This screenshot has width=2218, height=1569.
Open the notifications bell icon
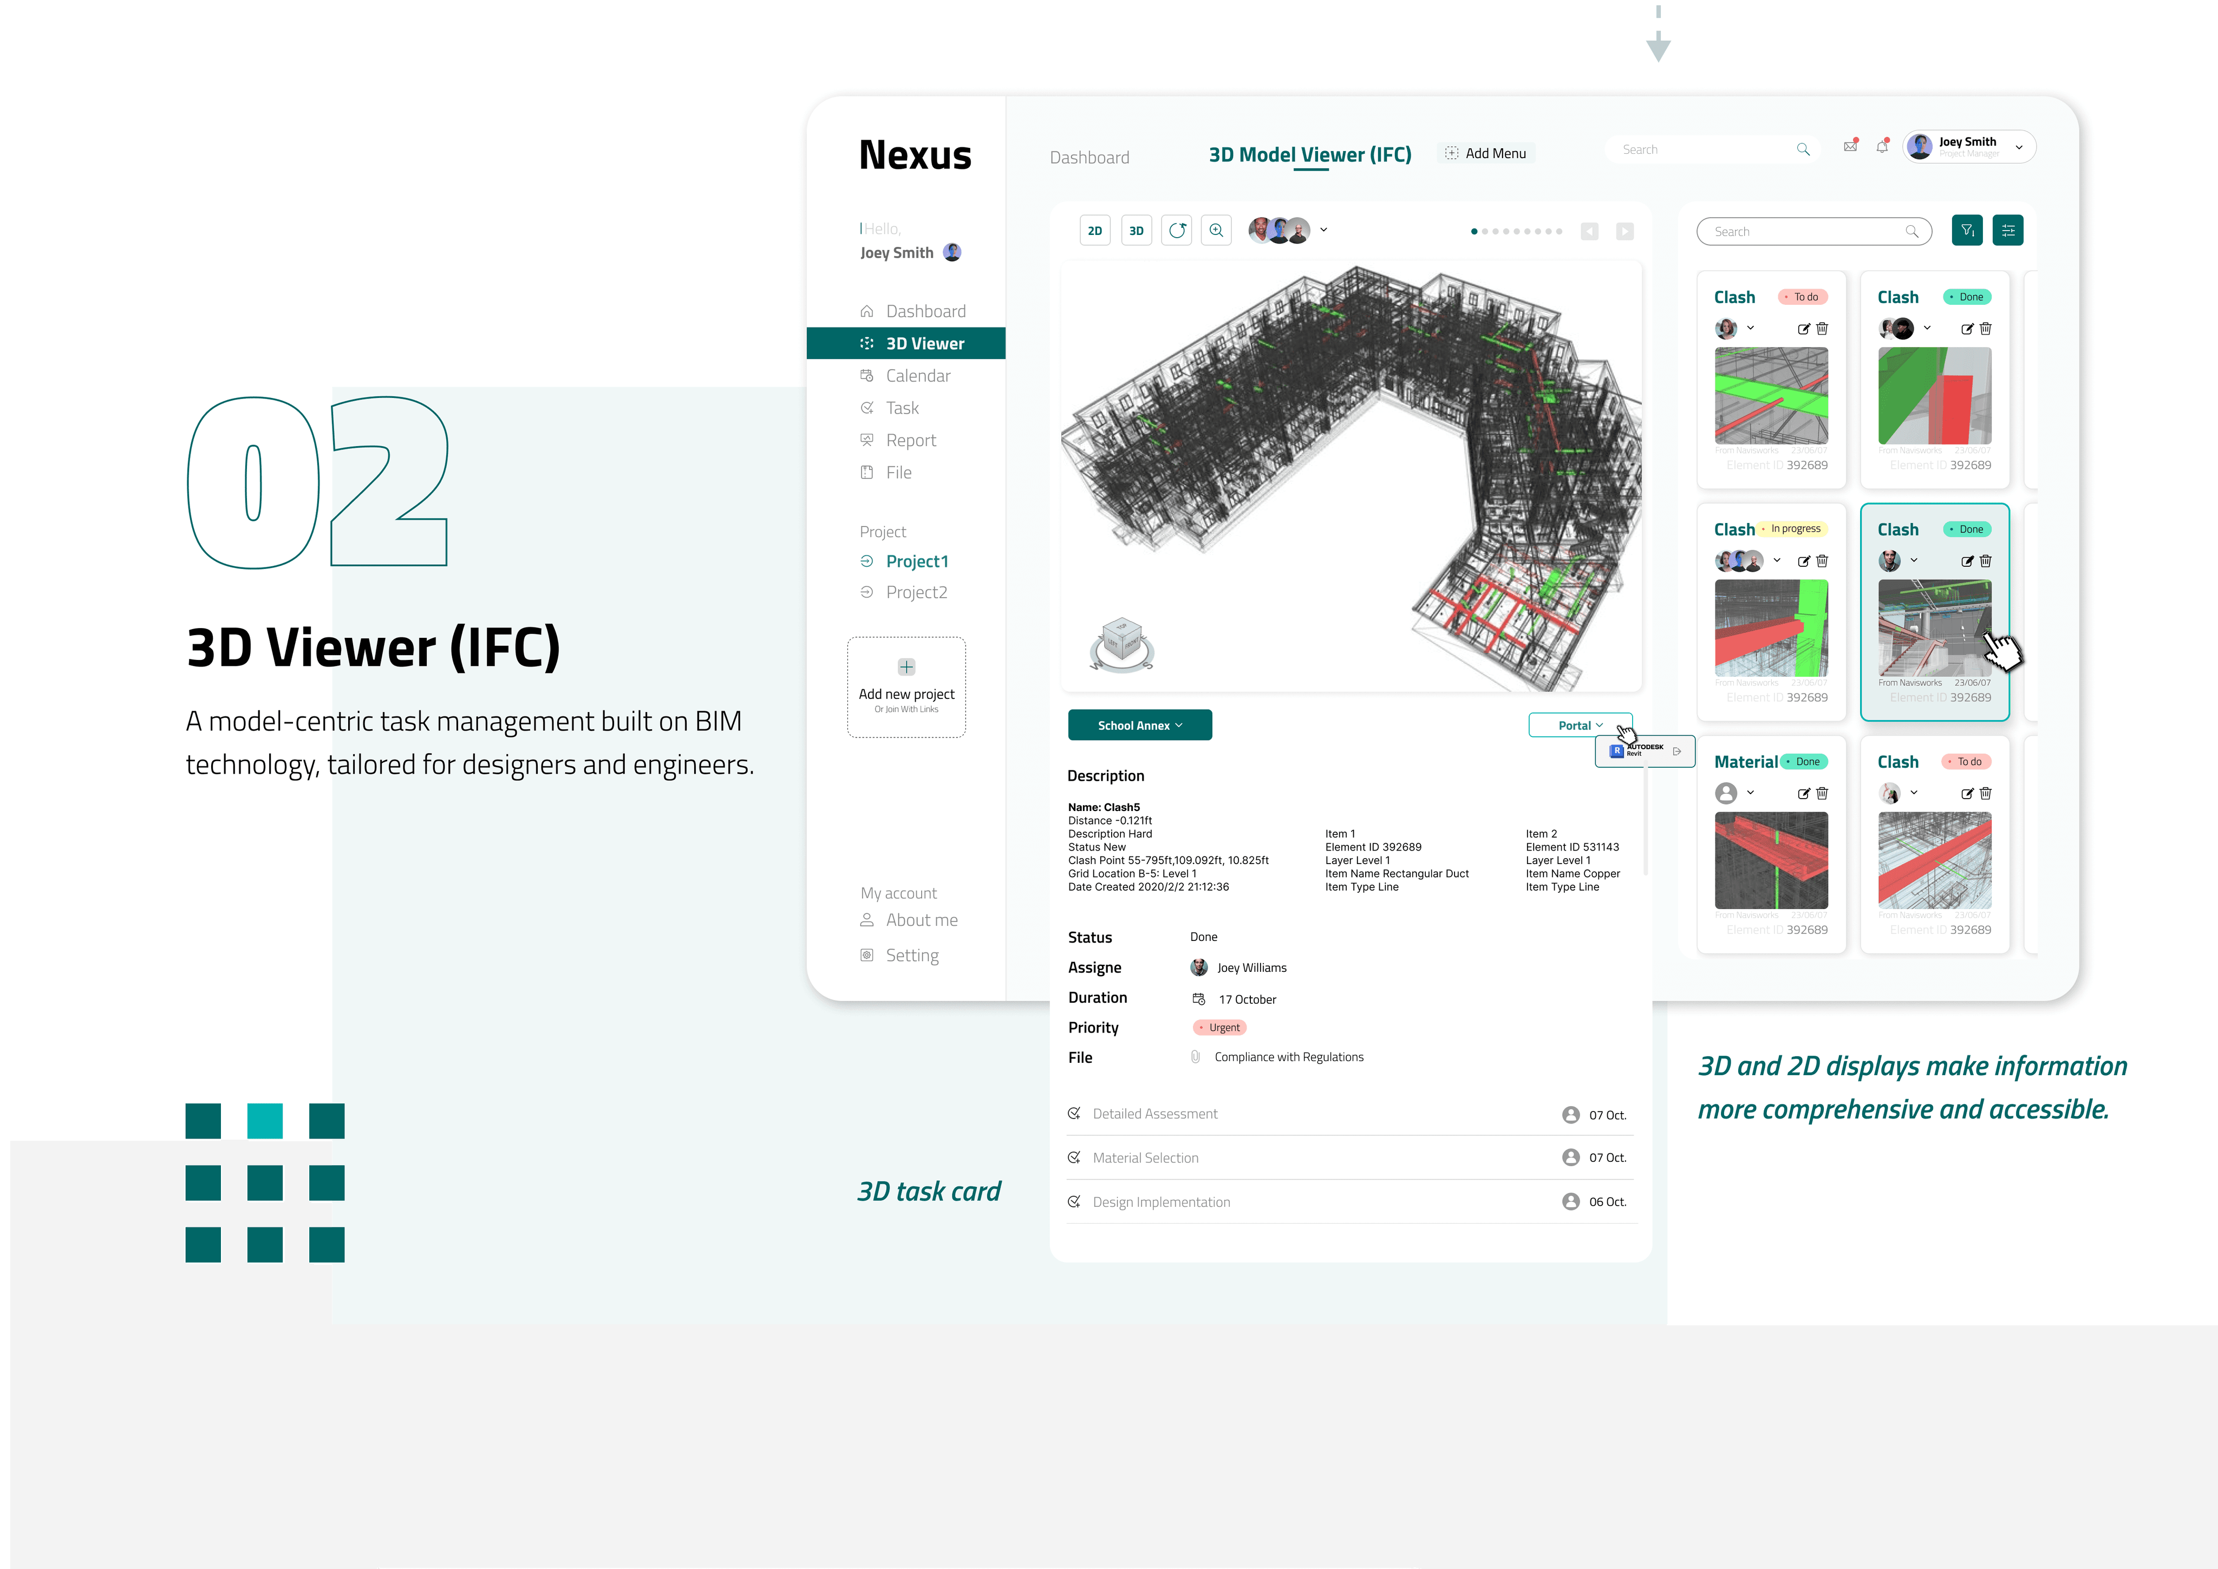click(1882, 147)
